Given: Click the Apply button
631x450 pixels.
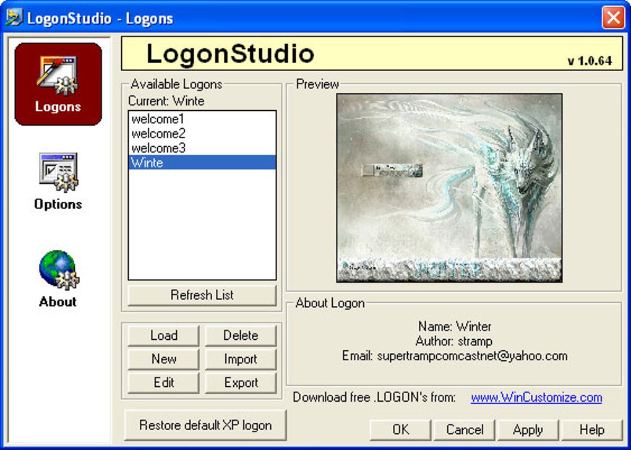Looking at the screenshot, I should pos(528,430).
